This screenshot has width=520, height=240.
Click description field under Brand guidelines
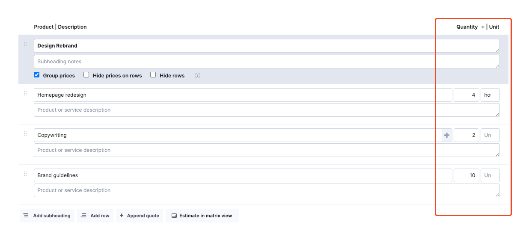266,190
